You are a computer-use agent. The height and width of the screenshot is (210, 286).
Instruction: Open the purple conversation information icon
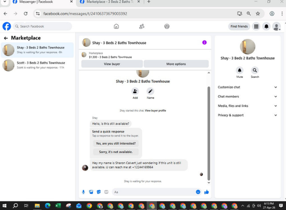coord(204,42)
